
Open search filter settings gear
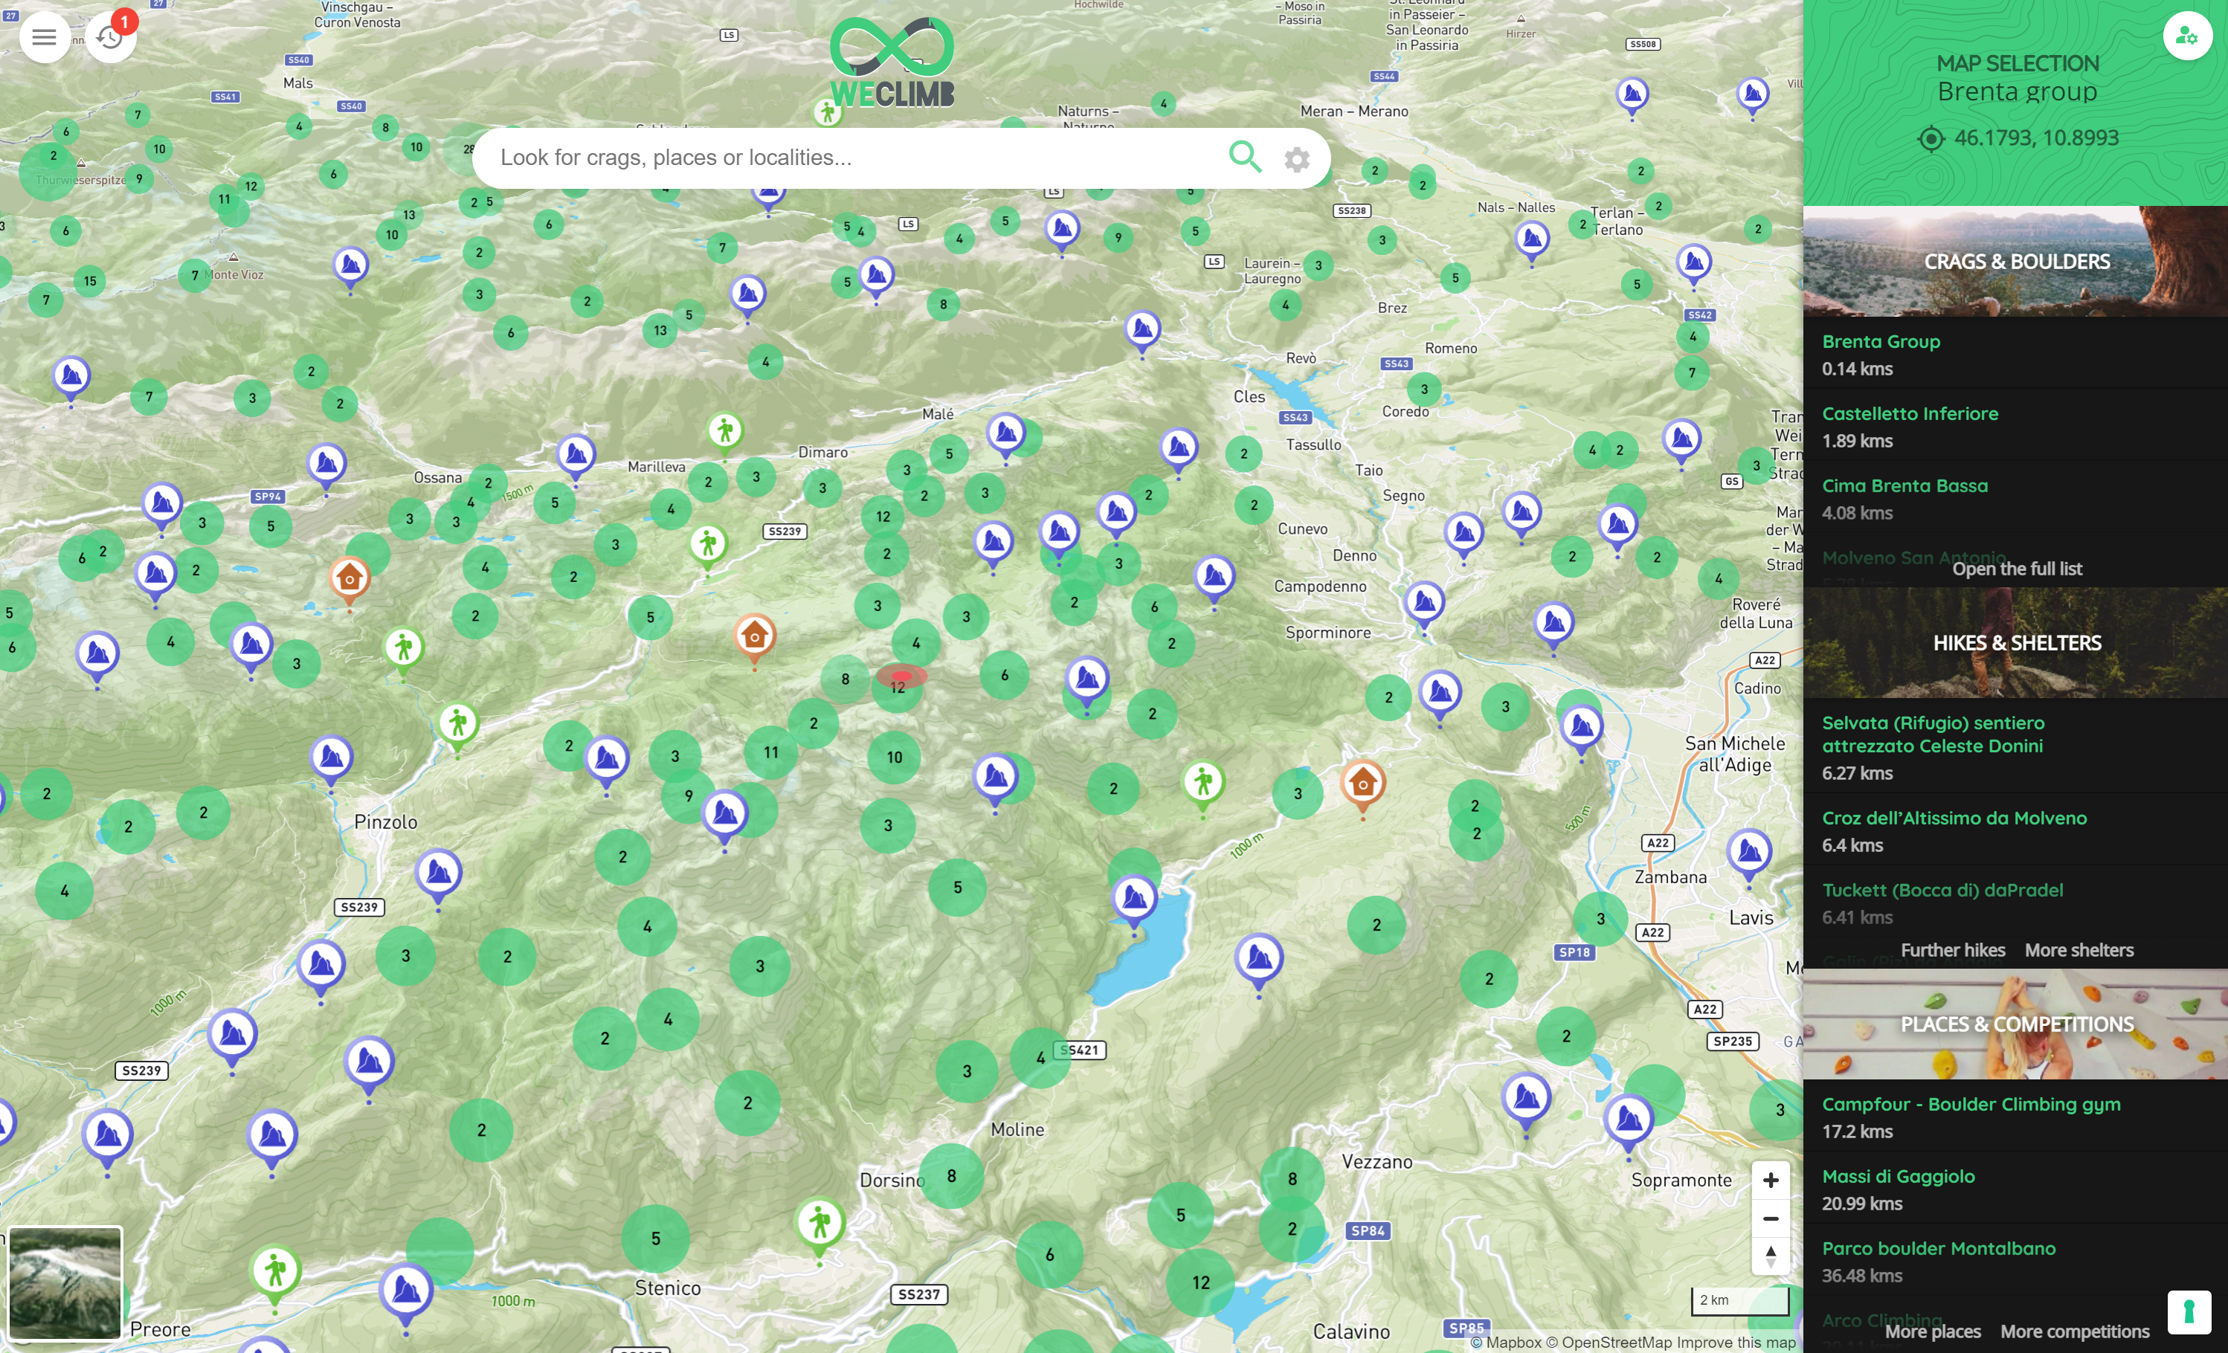1297,159
